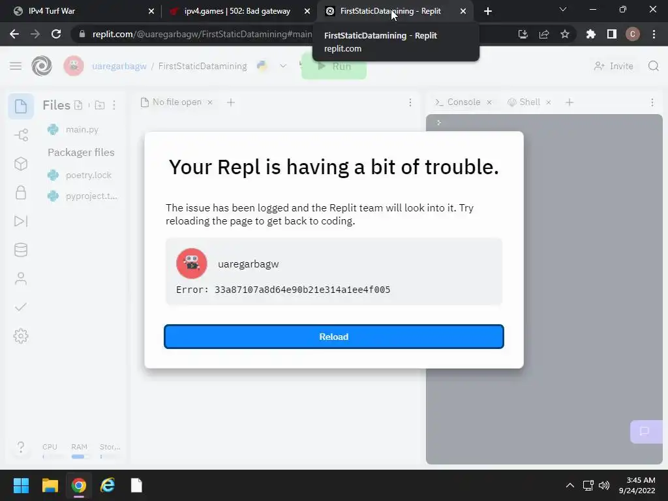Click the Packager files heading
Viewport: 668px width, 501px height.
pyautogui.click(x=81, y=152)
